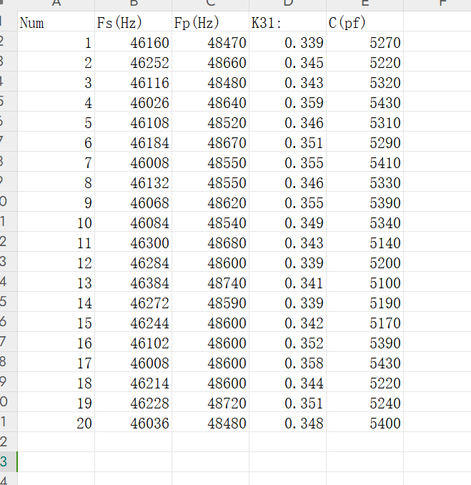Select the C(pf) header cell
This screenshot has width=471, height=485.
coord(365,23)
